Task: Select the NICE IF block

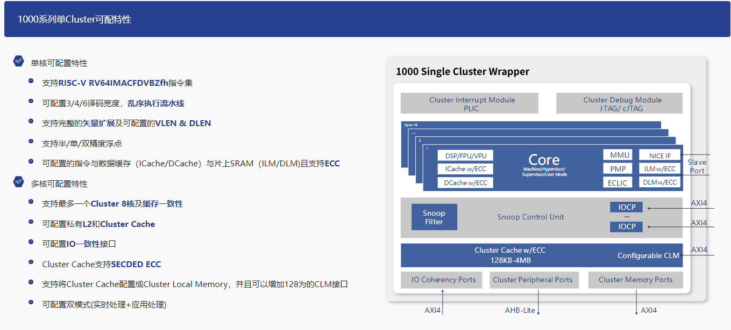Action: (660, 156)
